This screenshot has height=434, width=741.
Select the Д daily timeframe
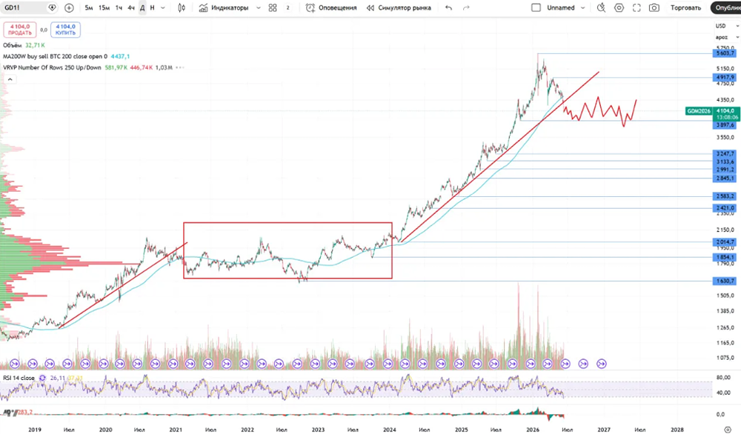click(x=142, y=7)
